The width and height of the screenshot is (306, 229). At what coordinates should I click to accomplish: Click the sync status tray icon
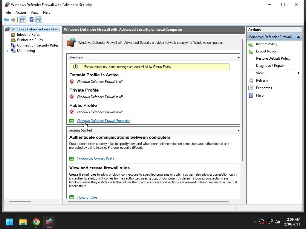(262, 222)
